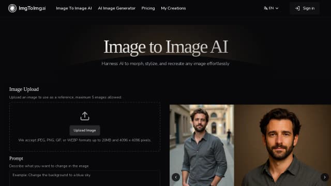Click the Upload Image button
The image size is (331, 186).
[x=85, y=130]
